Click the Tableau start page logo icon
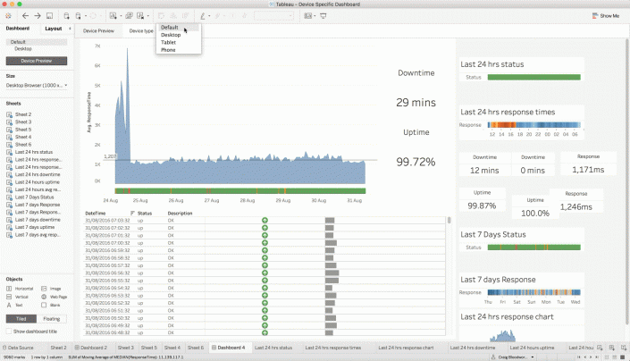 [8, 16]
